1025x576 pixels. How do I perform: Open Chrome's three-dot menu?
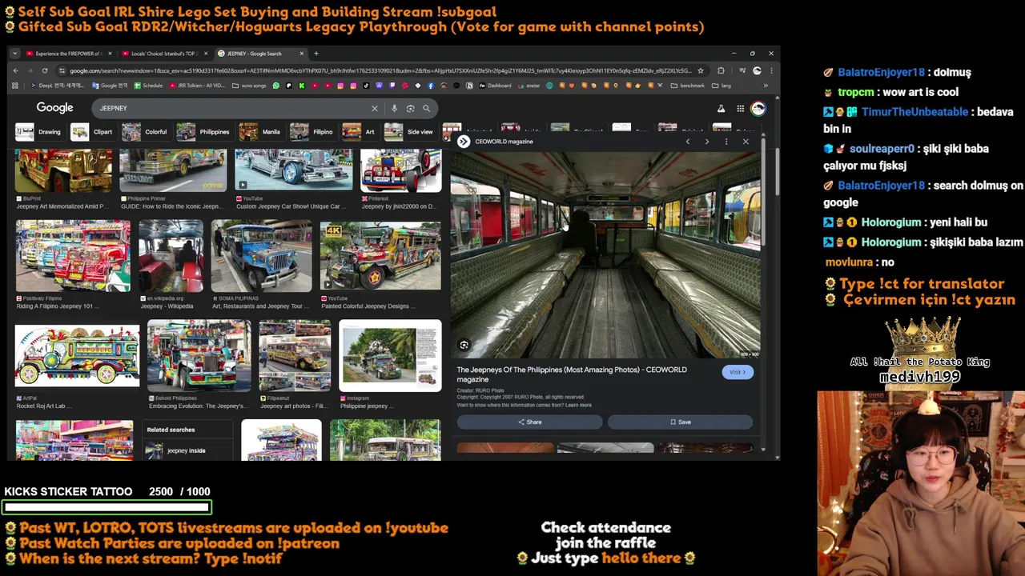[x=770, y=70]
